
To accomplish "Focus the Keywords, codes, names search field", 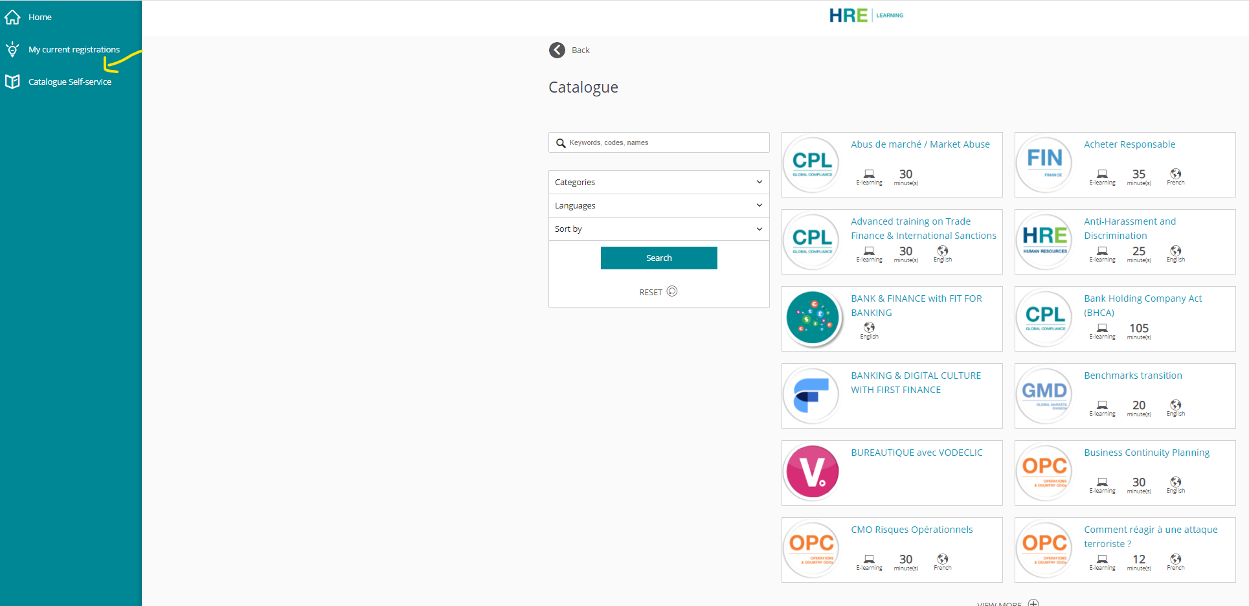I will click(x=659, y=142).
